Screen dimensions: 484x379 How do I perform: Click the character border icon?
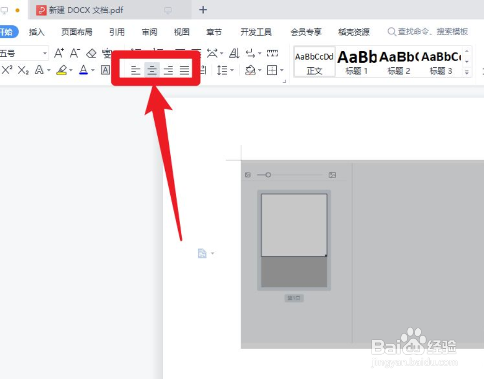(x=106, y=70)
